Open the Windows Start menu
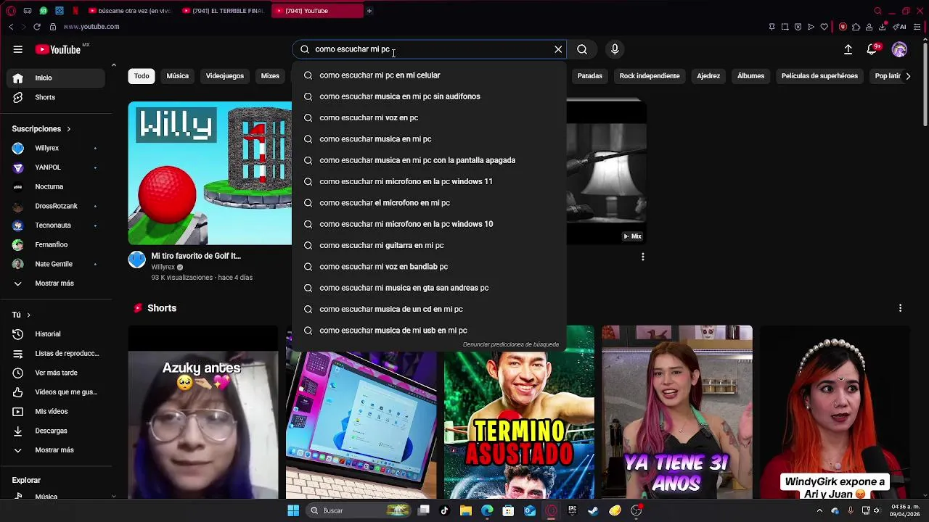Image resolution: width=929 pixels, height=522 pixels. [x=293, y=510]
